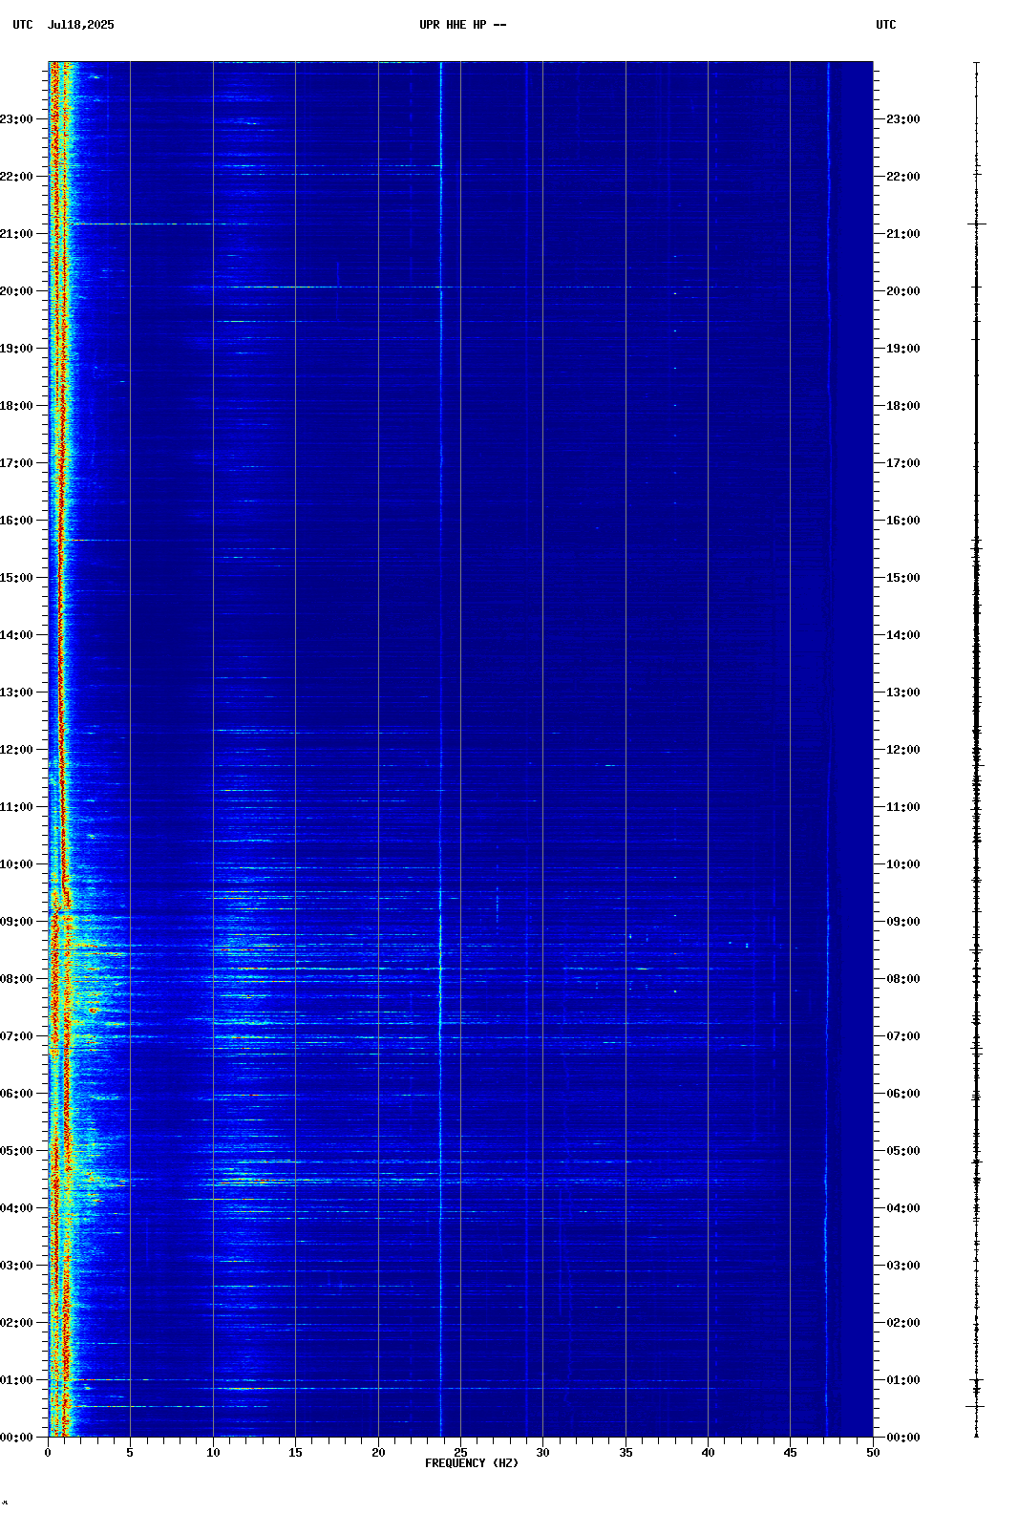Click the right-axis 03:00 time label
Image resolution: width=1018 pixels, height=1513 pixels.
[x=903, y=1266]
